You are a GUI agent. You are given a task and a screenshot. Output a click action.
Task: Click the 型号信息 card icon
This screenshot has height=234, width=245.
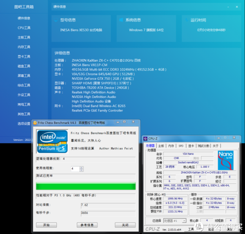click(56, 20)
